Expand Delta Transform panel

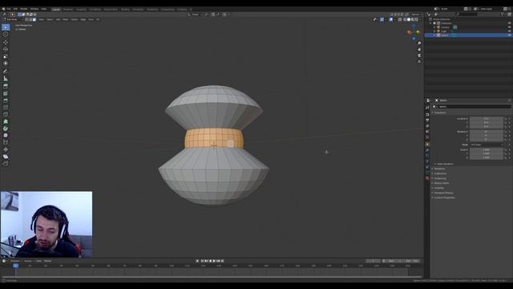click(x=445, y=164)
